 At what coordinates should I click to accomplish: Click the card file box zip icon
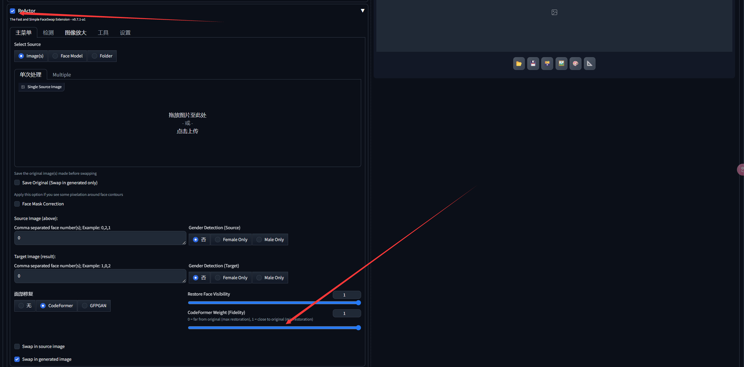tap(547, 63)
